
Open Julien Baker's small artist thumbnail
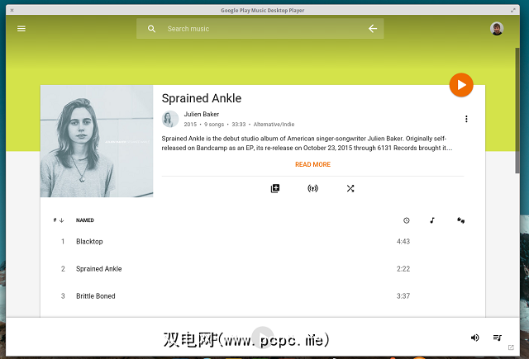tap(170, 119)
